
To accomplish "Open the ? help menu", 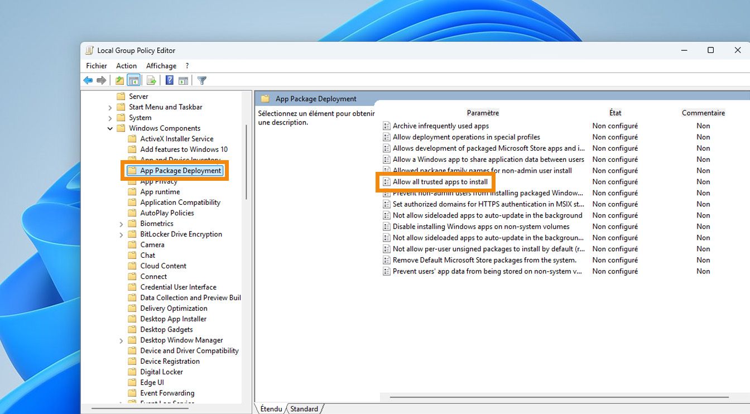I will tap(187, 66).
